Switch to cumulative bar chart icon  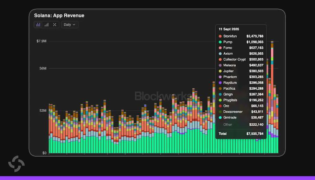click(x=46, y=25)
